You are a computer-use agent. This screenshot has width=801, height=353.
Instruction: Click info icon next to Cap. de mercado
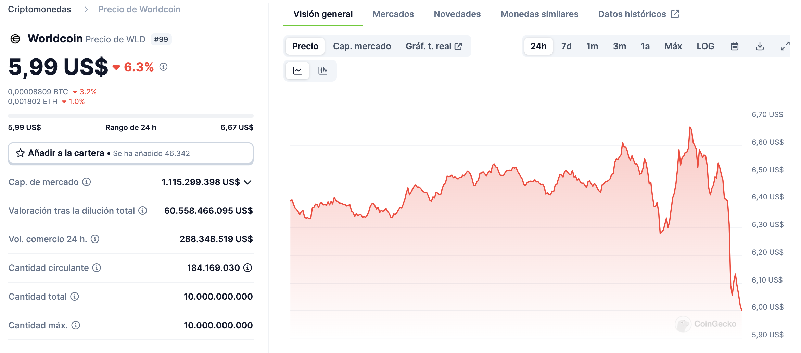(87, 182)
